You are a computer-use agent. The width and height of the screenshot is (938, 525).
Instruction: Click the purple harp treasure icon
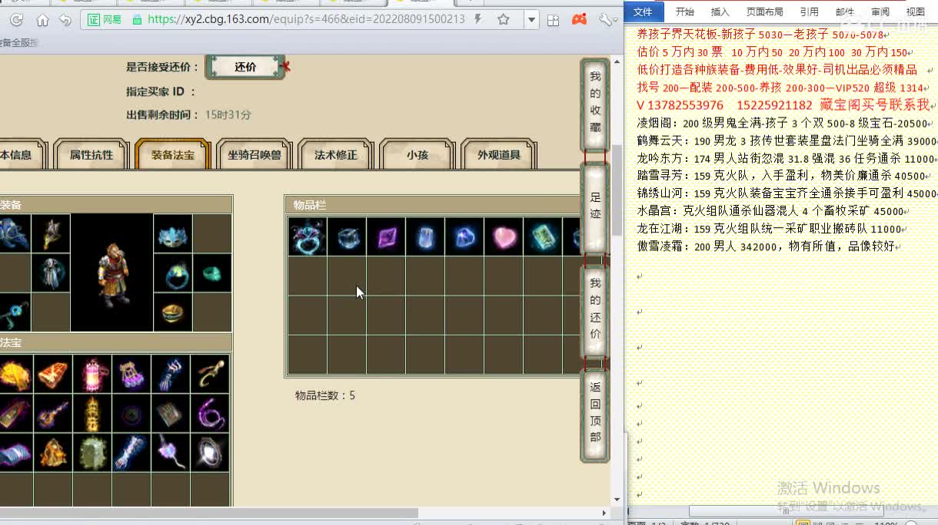pyautogui.click(x=131, y=374)
